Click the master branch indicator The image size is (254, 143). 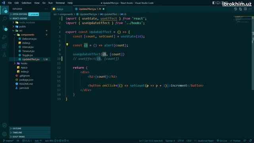8,141
